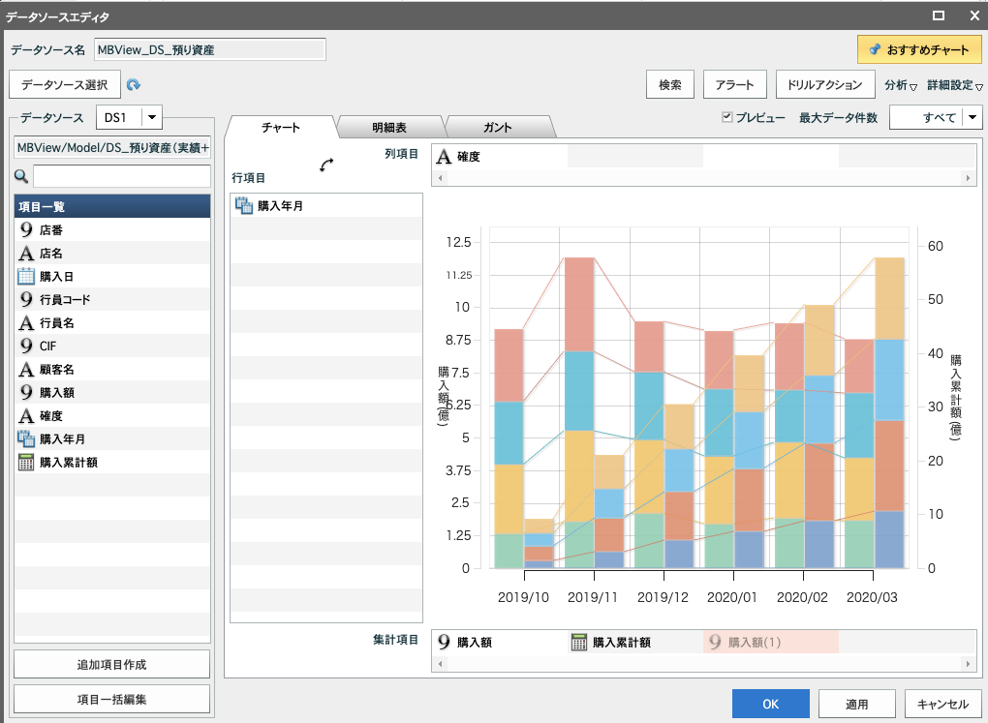Image resolution: width=988 pixels, height=723 pixels.
Task: Open the 最大データ件数 dropdown showing すべて
Action: 973,117
